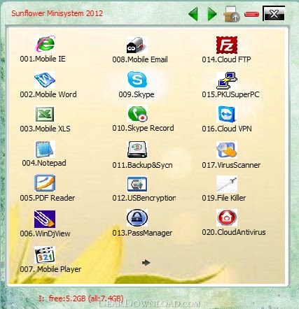
Task: Launch the WinDjView icon
Action: [x=45, y=219]
